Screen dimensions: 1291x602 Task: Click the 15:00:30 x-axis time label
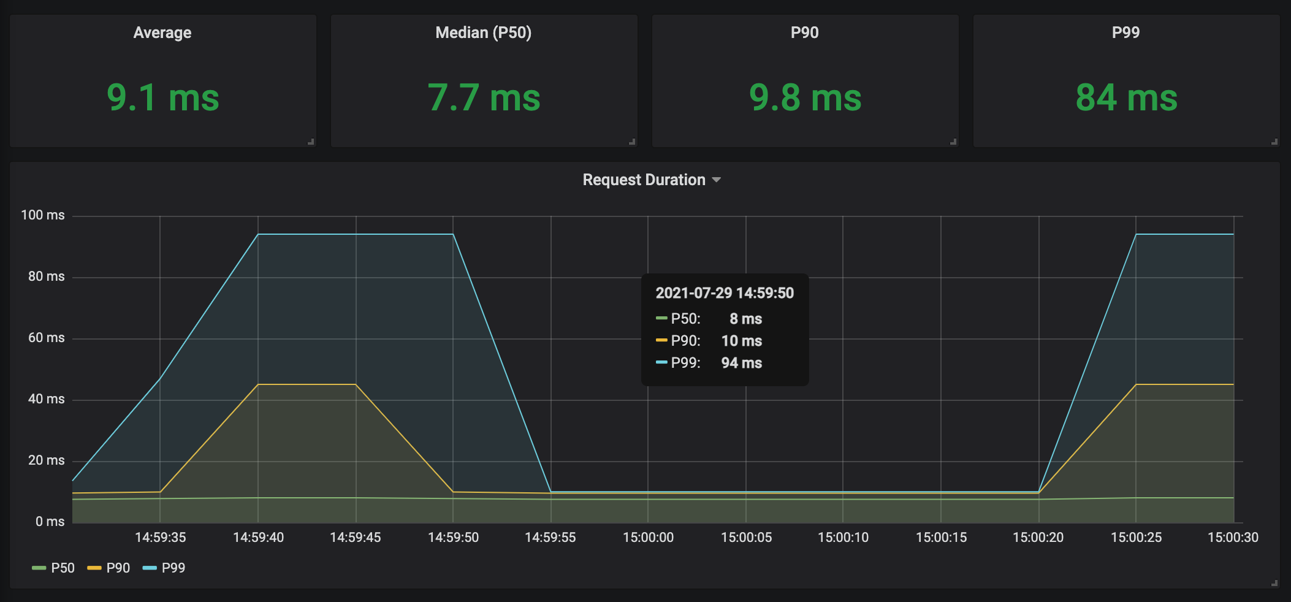(x=1233, y=538)
